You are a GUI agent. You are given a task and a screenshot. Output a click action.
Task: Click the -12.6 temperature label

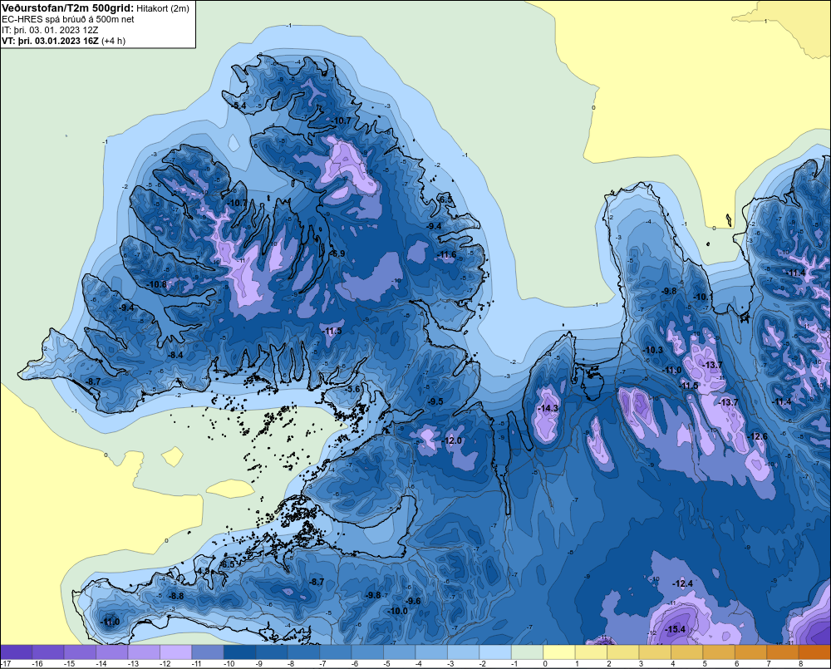click(757, 436)
